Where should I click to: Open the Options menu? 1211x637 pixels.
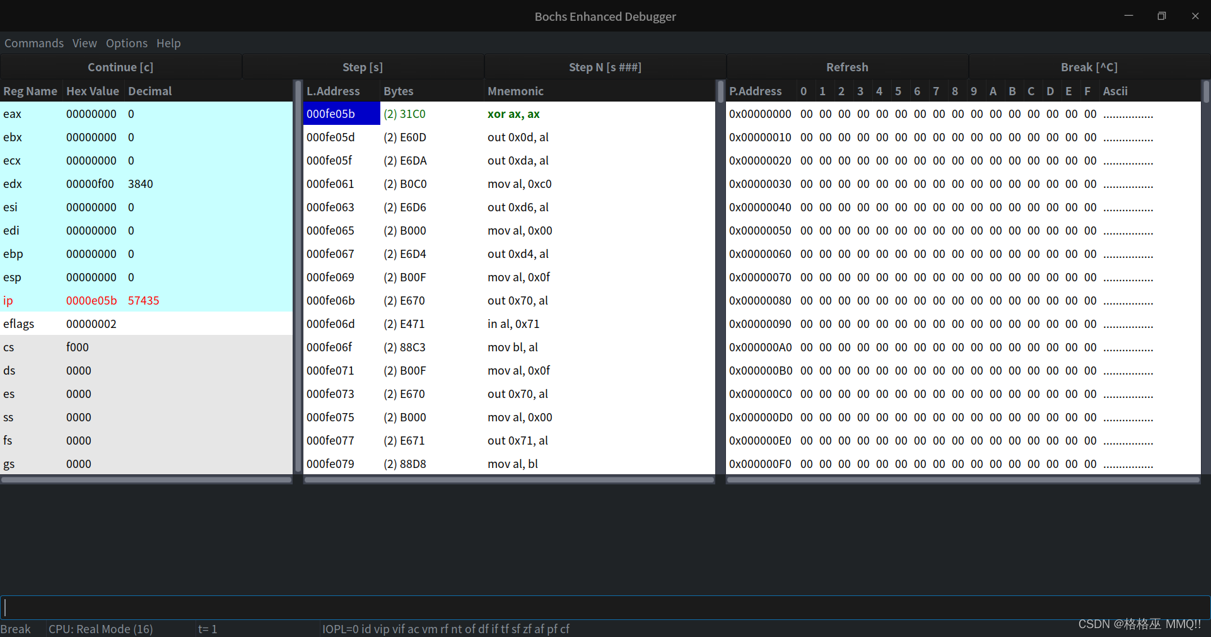point(127,43)
